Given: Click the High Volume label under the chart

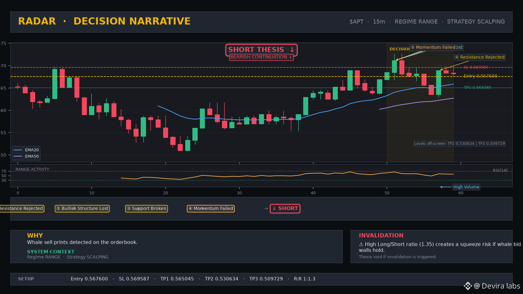Looking at the screenshot, I should pyautogui.click(x=466, y=187).
